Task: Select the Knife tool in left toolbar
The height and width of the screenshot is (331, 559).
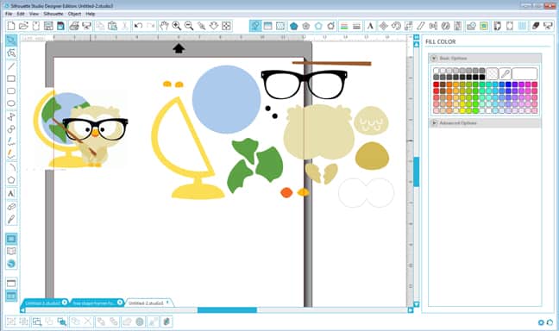Action: (x=11, y=219)
